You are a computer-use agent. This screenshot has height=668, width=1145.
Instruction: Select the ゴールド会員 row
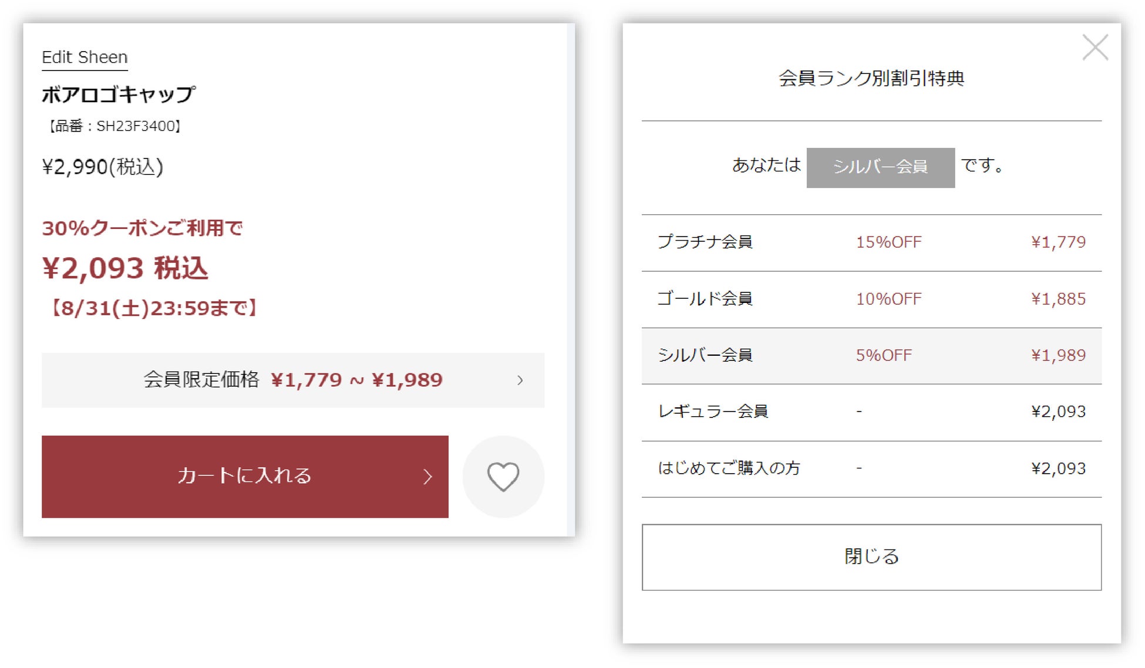click(871, 299)
